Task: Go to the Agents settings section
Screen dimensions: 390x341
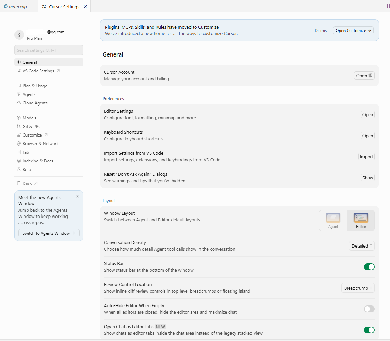Action: click(x=49, y=94)
